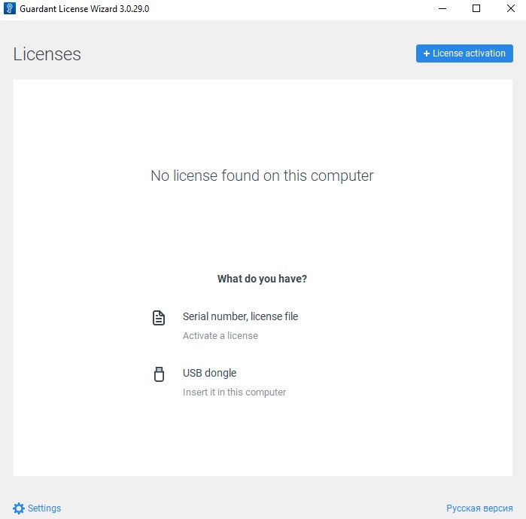The width and height of the screenshot is (526, 519).
Task: Minimize the License Wizard window
Action: 441,8
